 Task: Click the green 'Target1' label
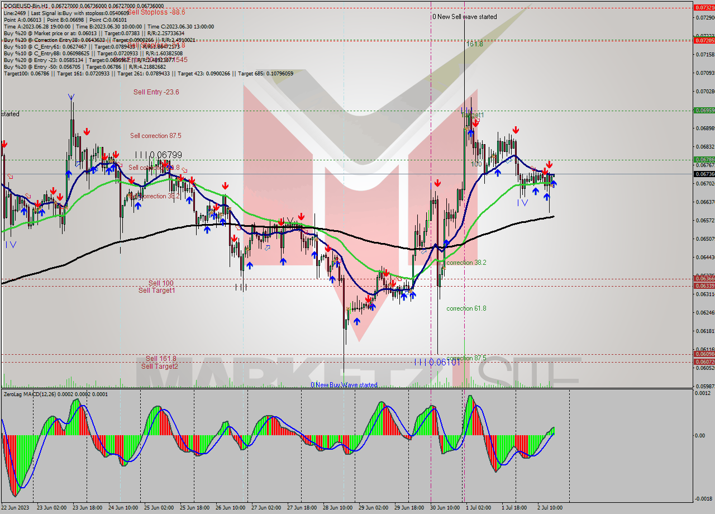coord(474,115)
